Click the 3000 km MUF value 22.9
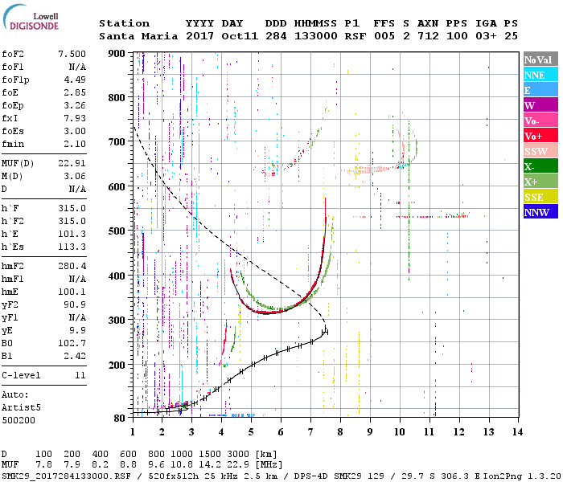563x482 pixels. [238, 464]
